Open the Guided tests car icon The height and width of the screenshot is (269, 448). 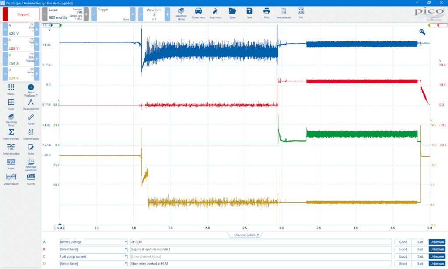pos(198,13)
